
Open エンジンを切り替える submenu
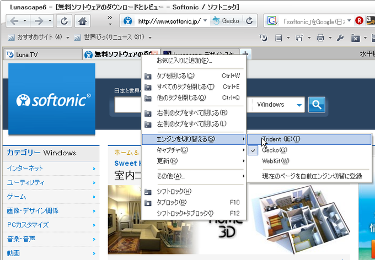194,139
